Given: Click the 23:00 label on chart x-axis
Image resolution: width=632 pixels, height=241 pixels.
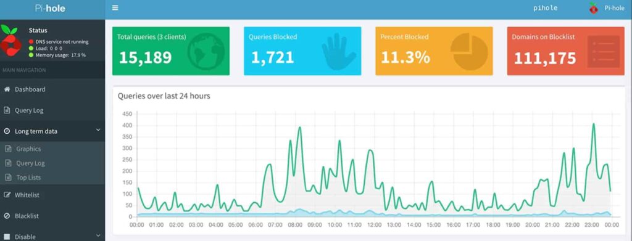Looking at the screenshot, I should [592, 226].
